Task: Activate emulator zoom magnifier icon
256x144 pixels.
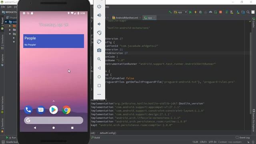Action: click(99, 59)
